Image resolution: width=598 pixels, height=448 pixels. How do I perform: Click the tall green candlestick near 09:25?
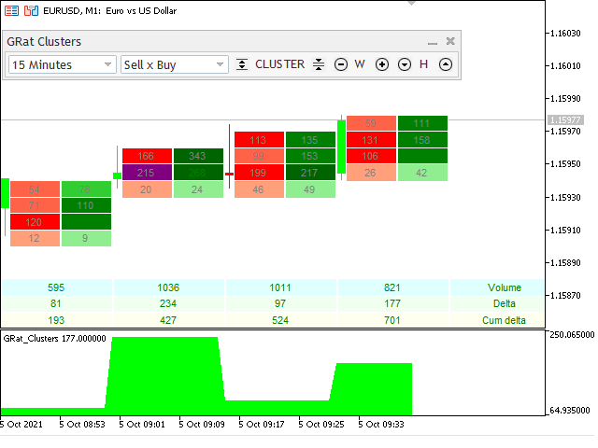pos(341,147)
